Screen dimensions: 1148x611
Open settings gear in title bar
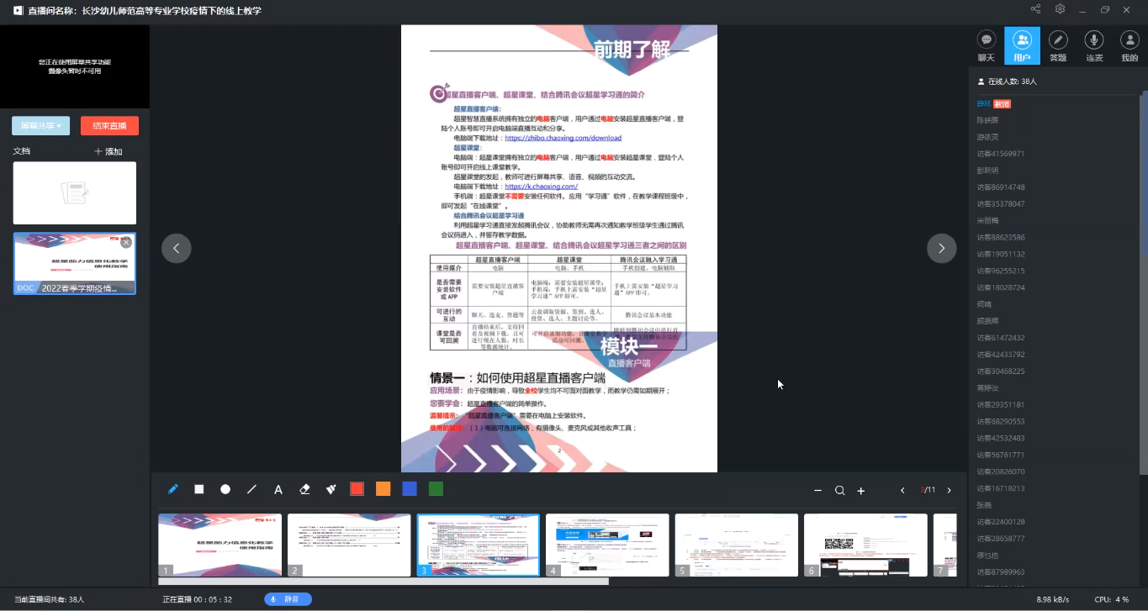point(1060,9)
